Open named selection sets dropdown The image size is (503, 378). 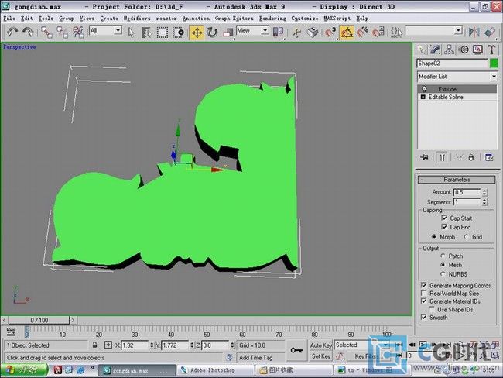coord(459,30)
